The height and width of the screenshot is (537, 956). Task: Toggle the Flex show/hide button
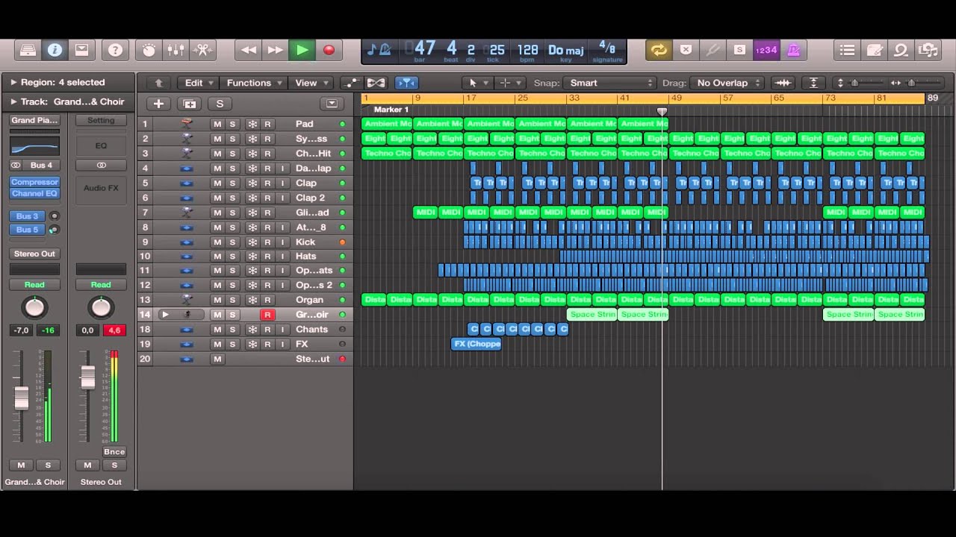click(376, 83)
